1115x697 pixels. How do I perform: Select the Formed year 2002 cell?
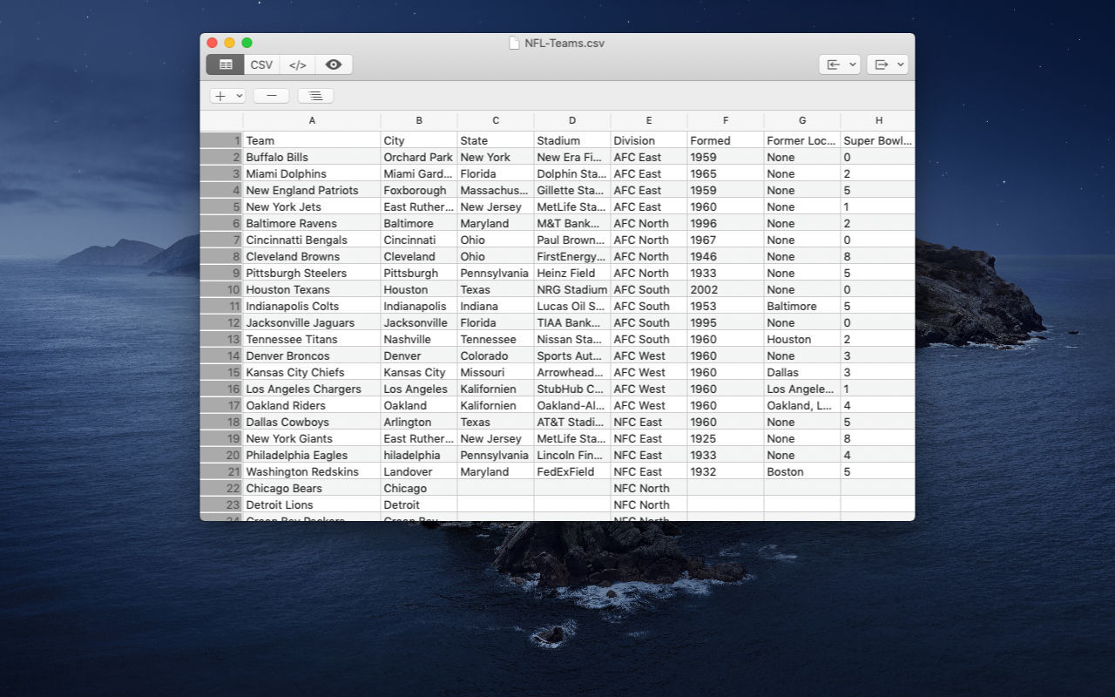click(725, 289)
